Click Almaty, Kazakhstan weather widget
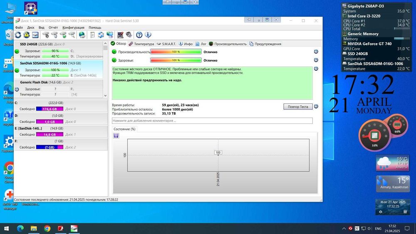Viewport: 416px width, 234px height. pyautogui.click(x=393, y=183)
